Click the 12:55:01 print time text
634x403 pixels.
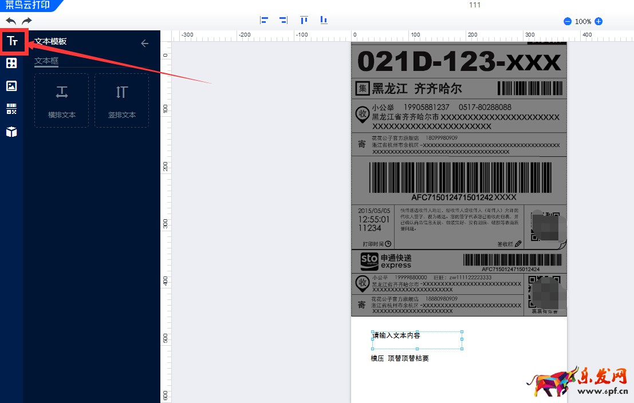click(373, 219)
